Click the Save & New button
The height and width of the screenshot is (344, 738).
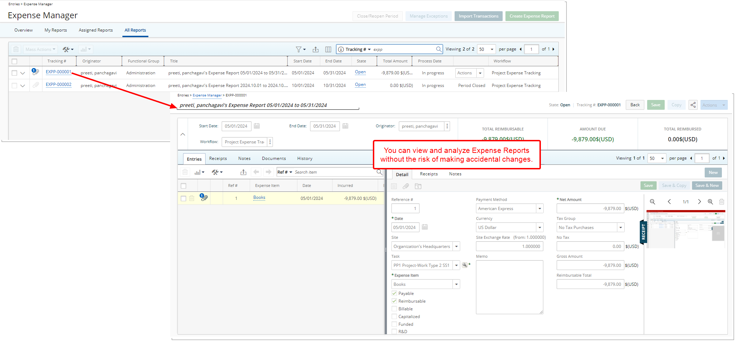pyautogui.click(x=707, y=185)
